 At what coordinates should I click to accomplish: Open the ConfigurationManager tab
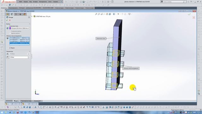point(16,14)
